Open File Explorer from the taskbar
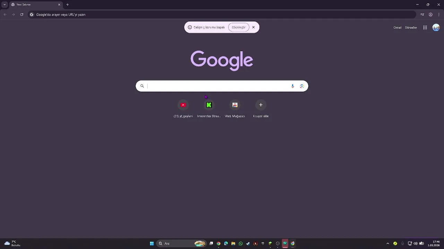The width and height of the screenshot is (444, 249). click(x=233, y=243)
